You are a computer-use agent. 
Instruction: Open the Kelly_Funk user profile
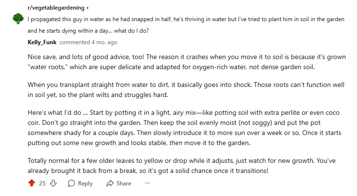click(x=42, y=42)
